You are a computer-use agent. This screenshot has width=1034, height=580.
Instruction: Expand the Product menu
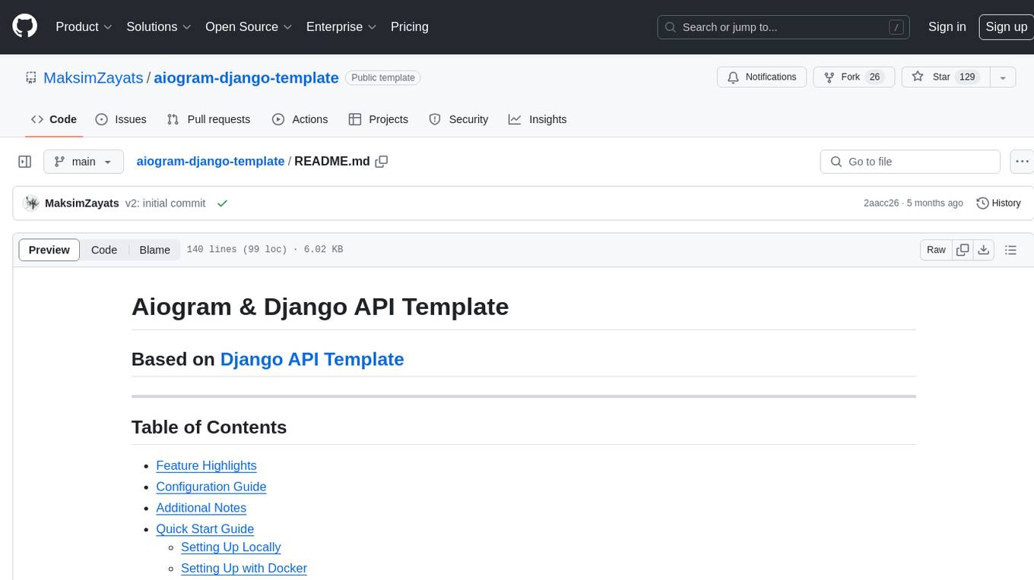(x=84, y=27)
